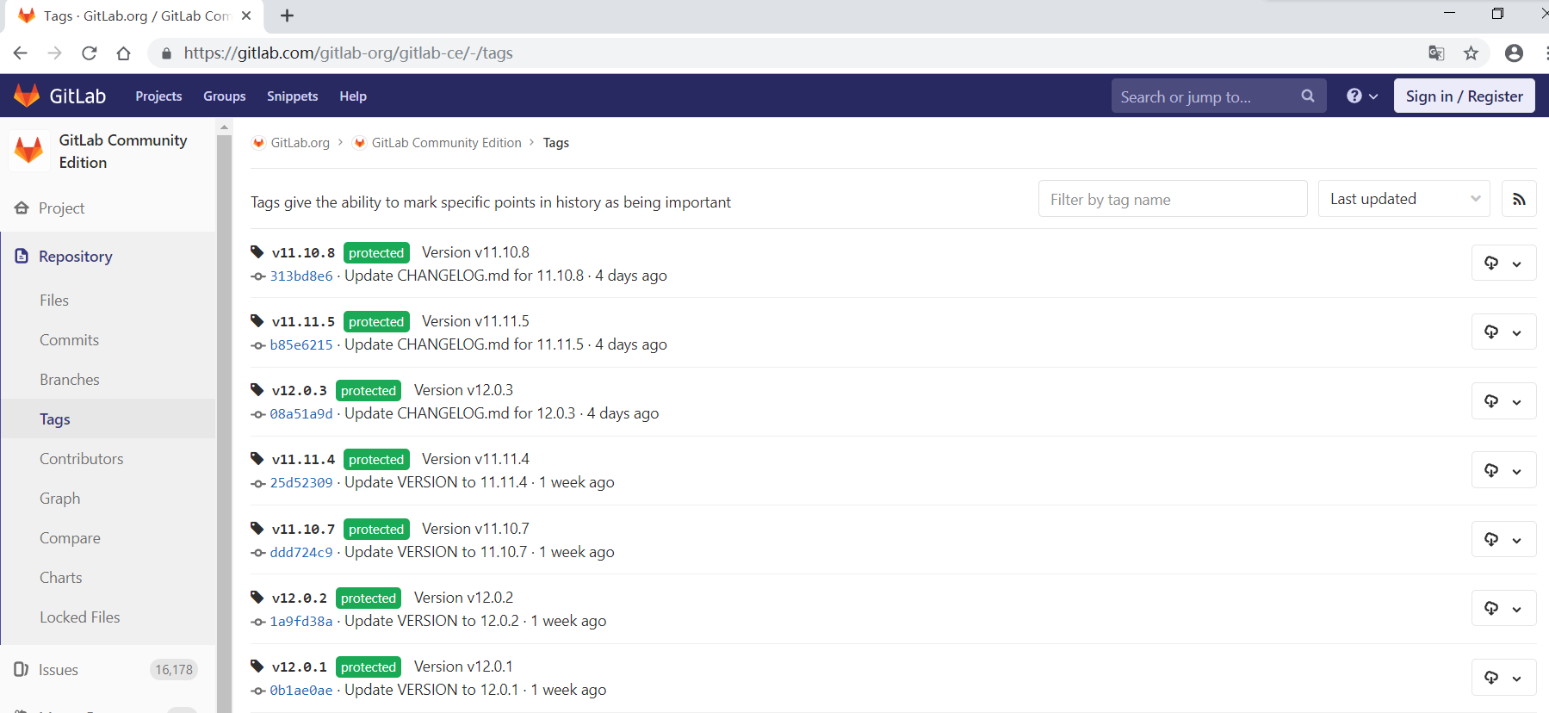Image resolution: width=1549 pixels, height=713 pixels.
Task: Click the site lock icon in the address bar
Action: click(x=166, y=53)
